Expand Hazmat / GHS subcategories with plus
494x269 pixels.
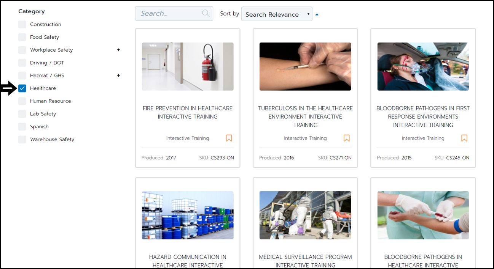tap(118, 76)
